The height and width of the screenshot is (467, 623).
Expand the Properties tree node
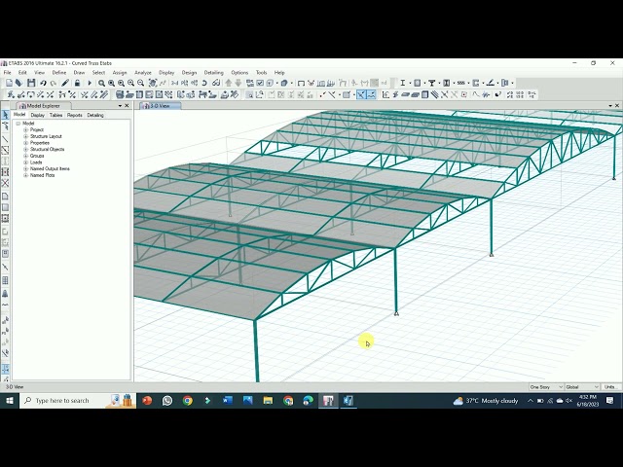(x=26, y=143)
